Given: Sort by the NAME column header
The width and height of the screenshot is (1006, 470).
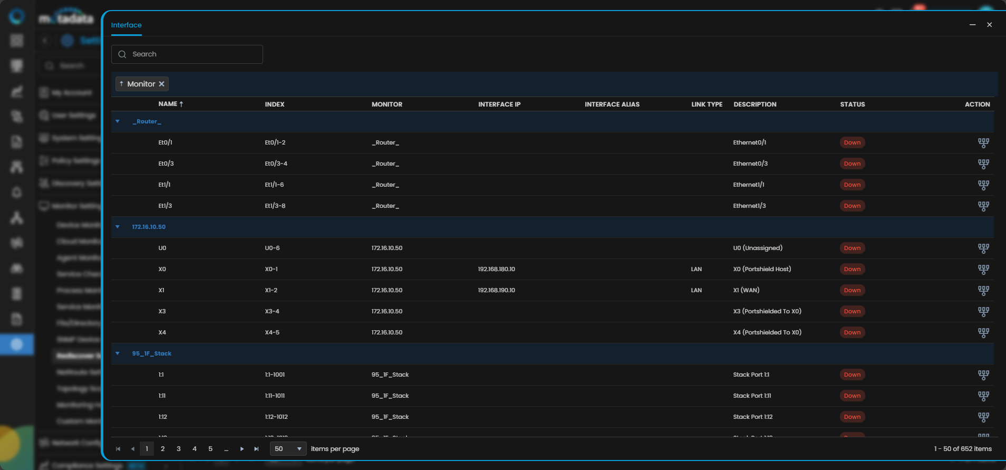Looking at the screenshot, I should 168,104.
